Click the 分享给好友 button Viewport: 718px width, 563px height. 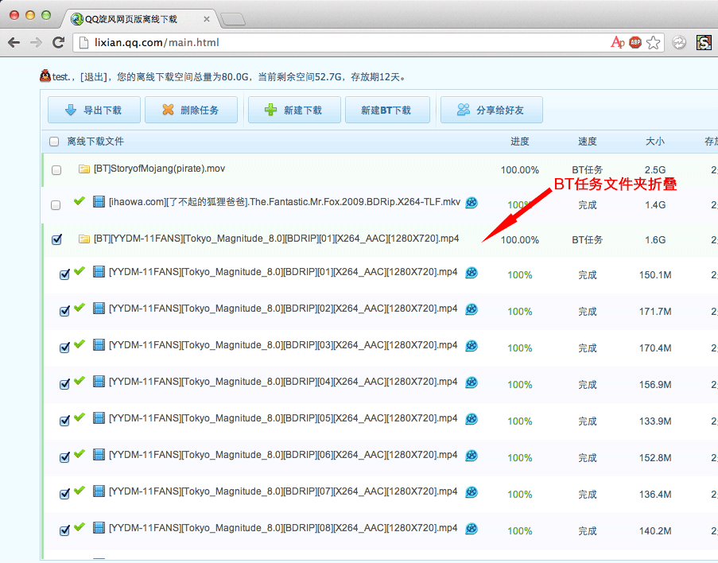click(491, 110)
